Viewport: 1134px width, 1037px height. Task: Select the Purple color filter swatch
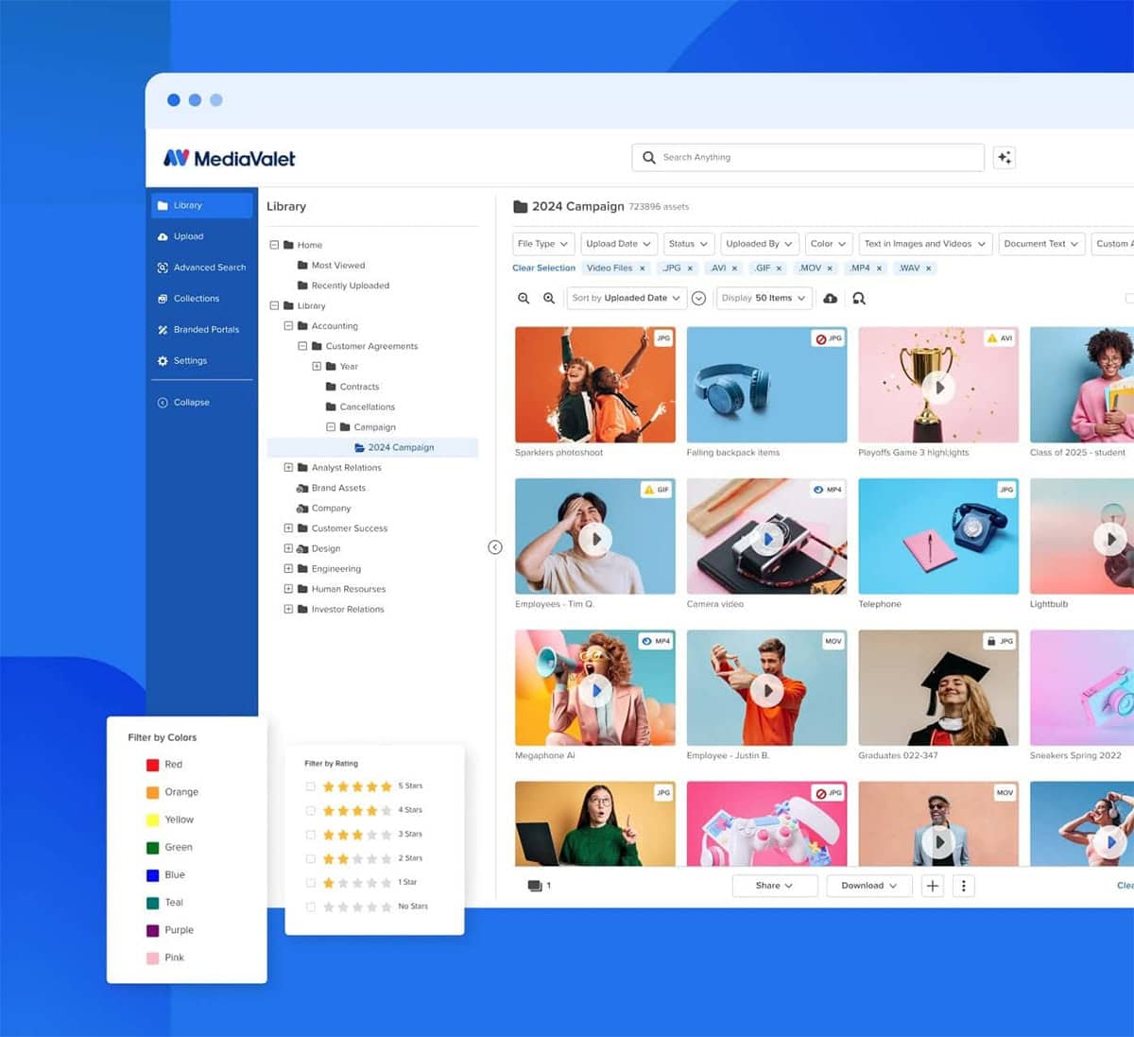tap(154, 929)
